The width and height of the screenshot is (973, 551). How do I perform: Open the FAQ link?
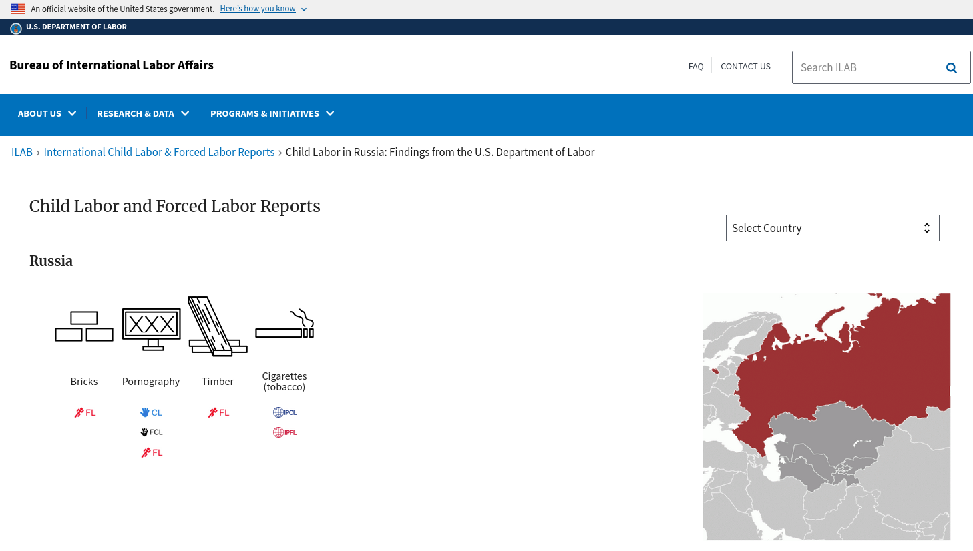tap(696, 67)
